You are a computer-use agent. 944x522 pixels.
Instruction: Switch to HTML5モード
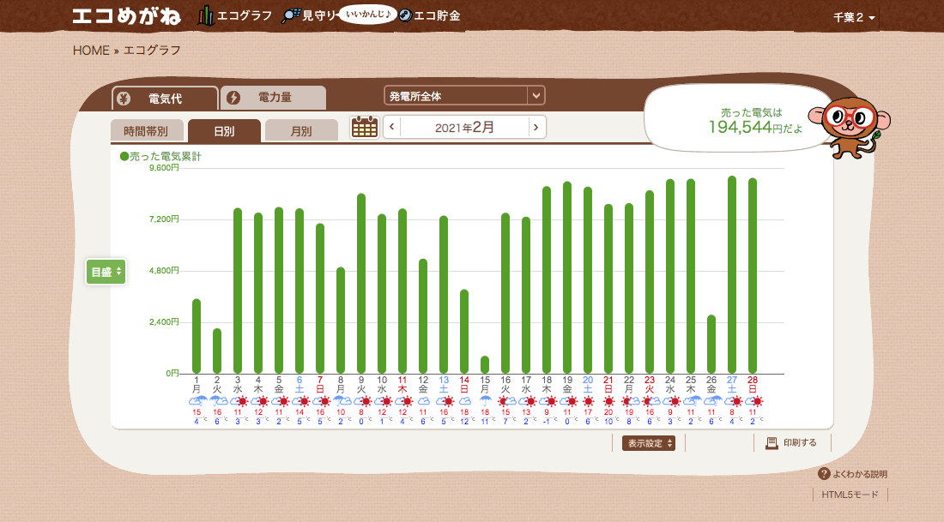click(x=850, y=495)
